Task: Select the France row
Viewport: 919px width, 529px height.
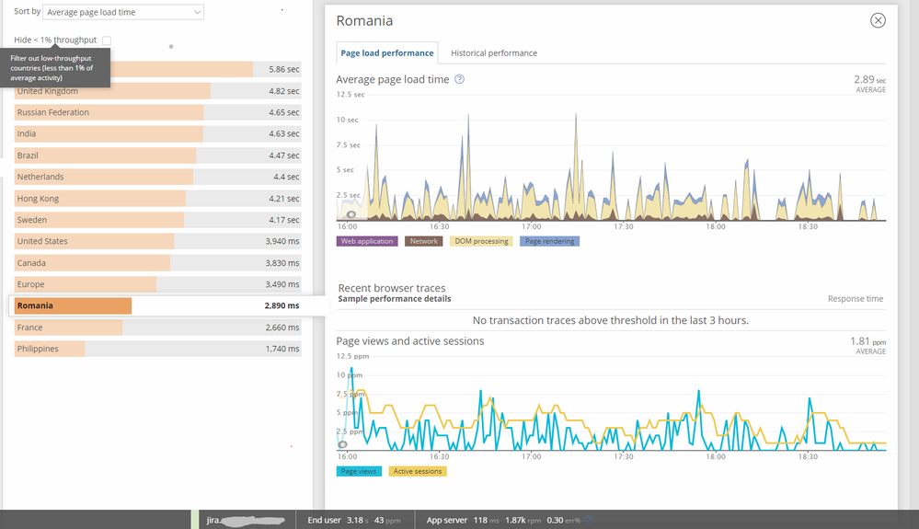Action: tap(157, 328)
